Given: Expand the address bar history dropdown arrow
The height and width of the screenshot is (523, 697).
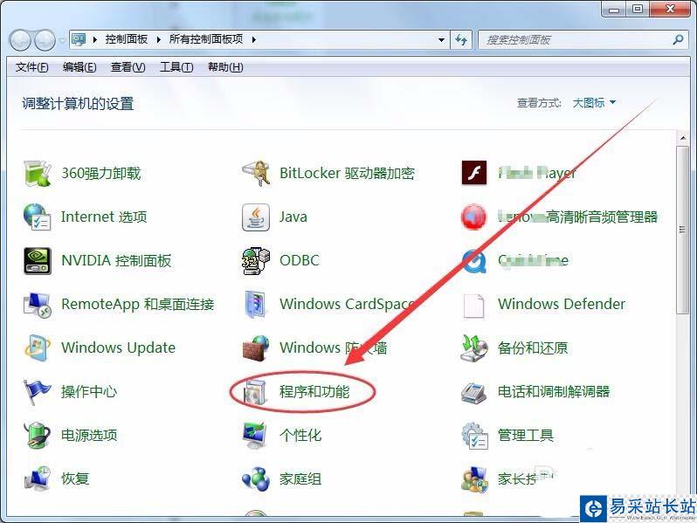Looking at the screenshot, I should [441, 39].
